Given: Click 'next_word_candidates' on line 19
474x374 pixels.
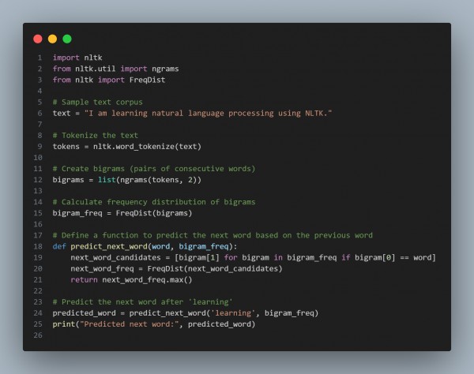Looking at the screenshot, I should [x=115, y=258].
